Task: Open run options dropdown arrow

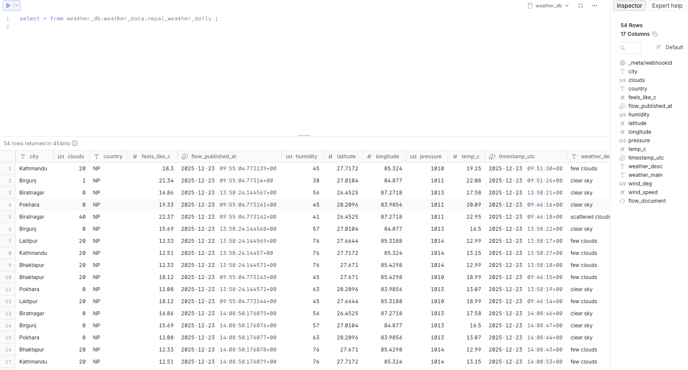Action: tap(17, 6)
